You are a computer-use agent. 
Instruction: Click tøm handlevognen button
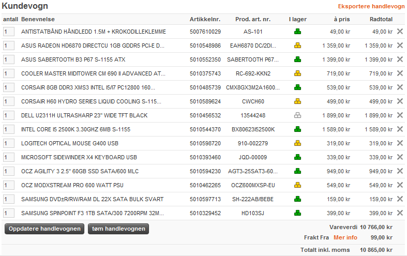(x=118, y=229)
